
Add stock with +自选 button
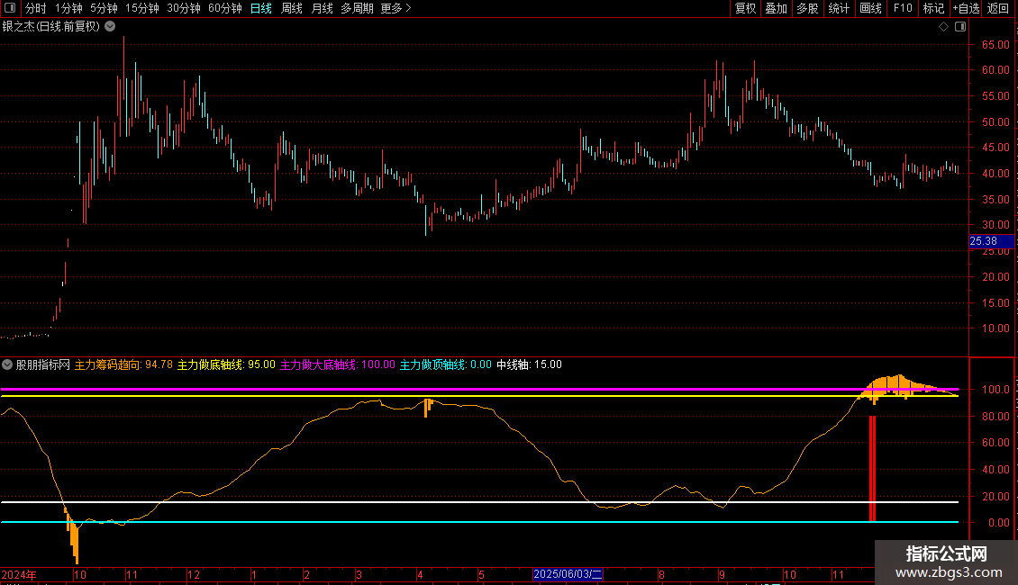pos(965,9)
